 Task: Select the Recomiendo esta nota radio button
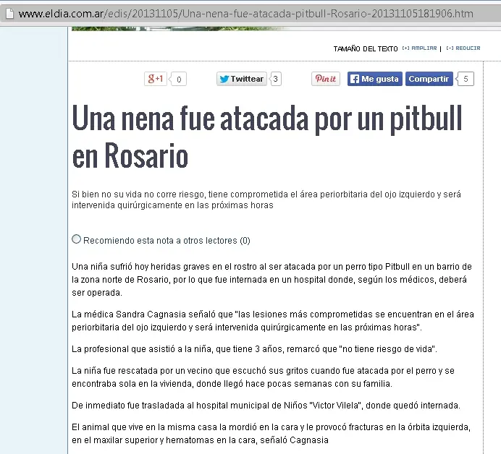click(x=76, y=239)
